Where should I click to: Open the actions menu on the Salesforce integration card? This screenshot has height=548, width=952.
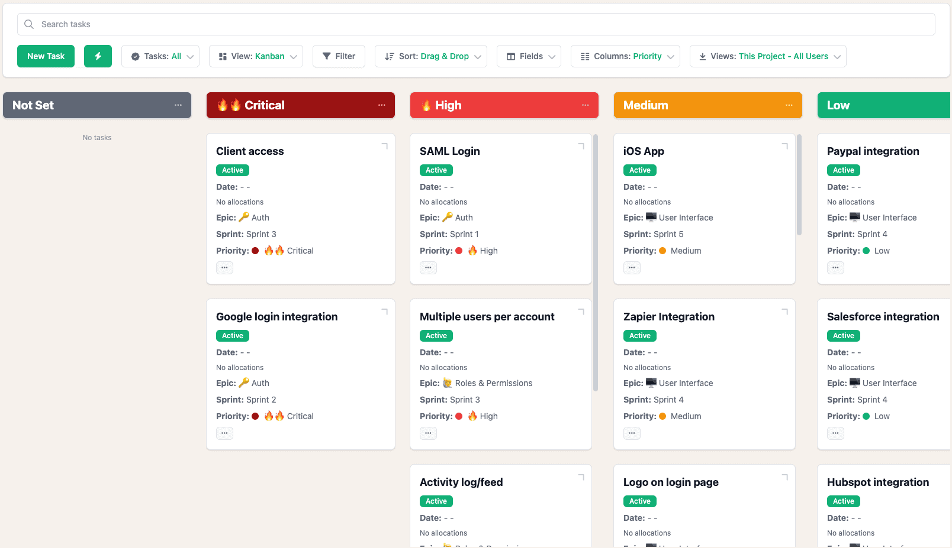(835, 433)
